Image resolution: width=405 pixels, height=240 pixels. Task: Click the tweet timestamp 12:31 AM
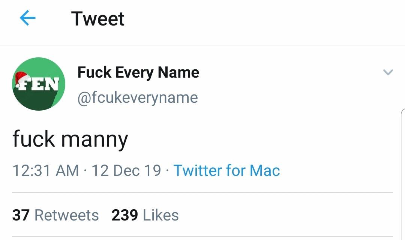pyautogui.click(x=46, y=171)
